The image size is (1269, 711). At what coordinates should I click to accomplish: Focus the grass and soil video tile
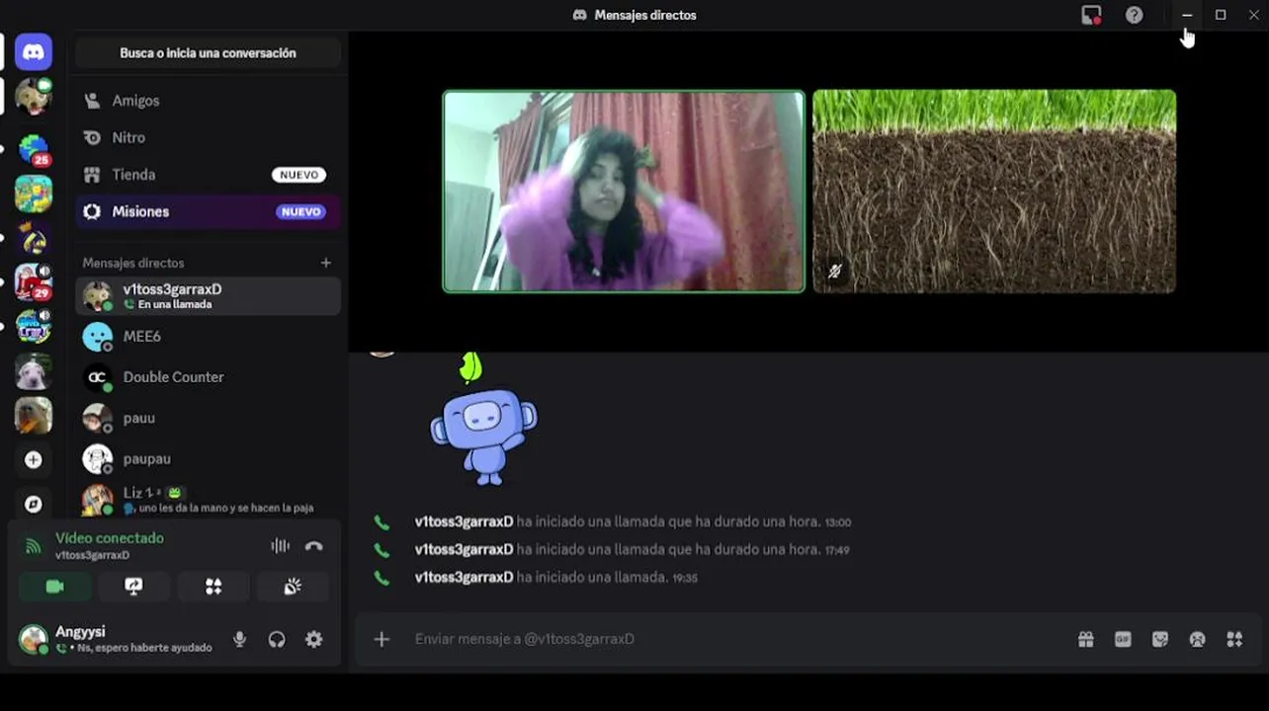point(994,192)
